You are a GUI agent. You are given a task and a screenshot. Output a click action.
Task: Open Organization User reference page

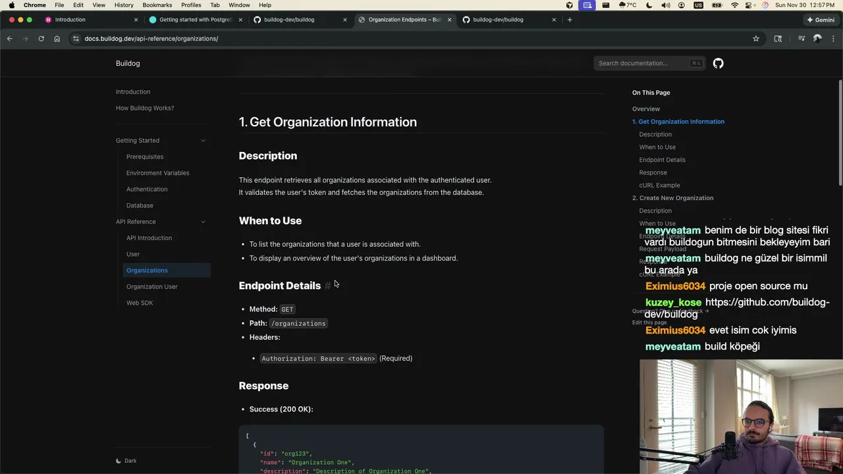click(x=152, y=287)
